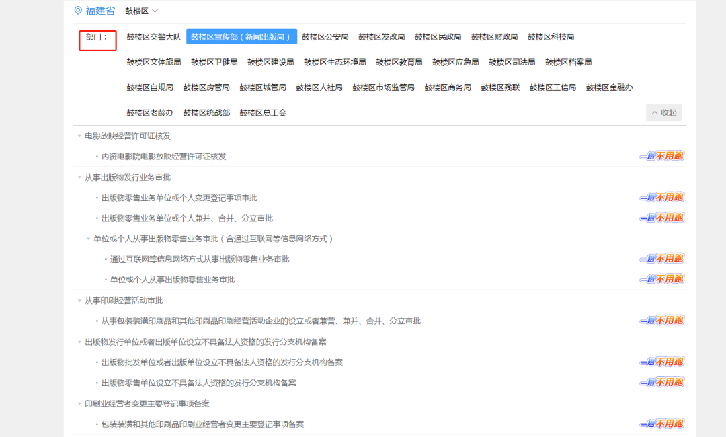Select the 鼓楼区总工会 department
Image resolution: width=726 pixels, height=437 pixels.
[263, 113]
